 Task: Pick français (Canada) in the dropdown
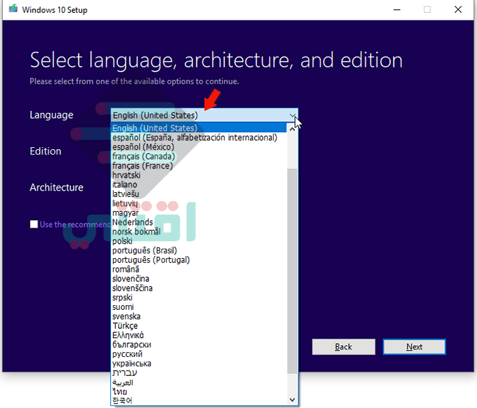click(x=199, y=156)
